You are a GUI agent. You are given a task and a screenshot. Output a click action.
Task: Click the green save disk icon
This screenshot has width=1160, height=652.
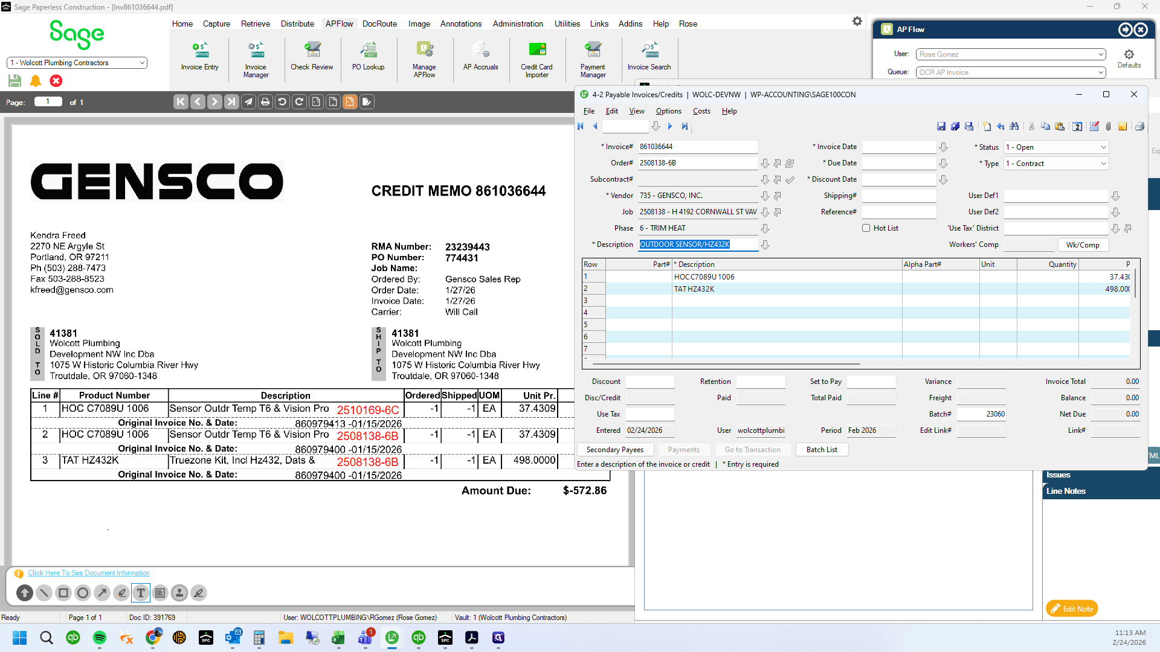coord(15,81)
